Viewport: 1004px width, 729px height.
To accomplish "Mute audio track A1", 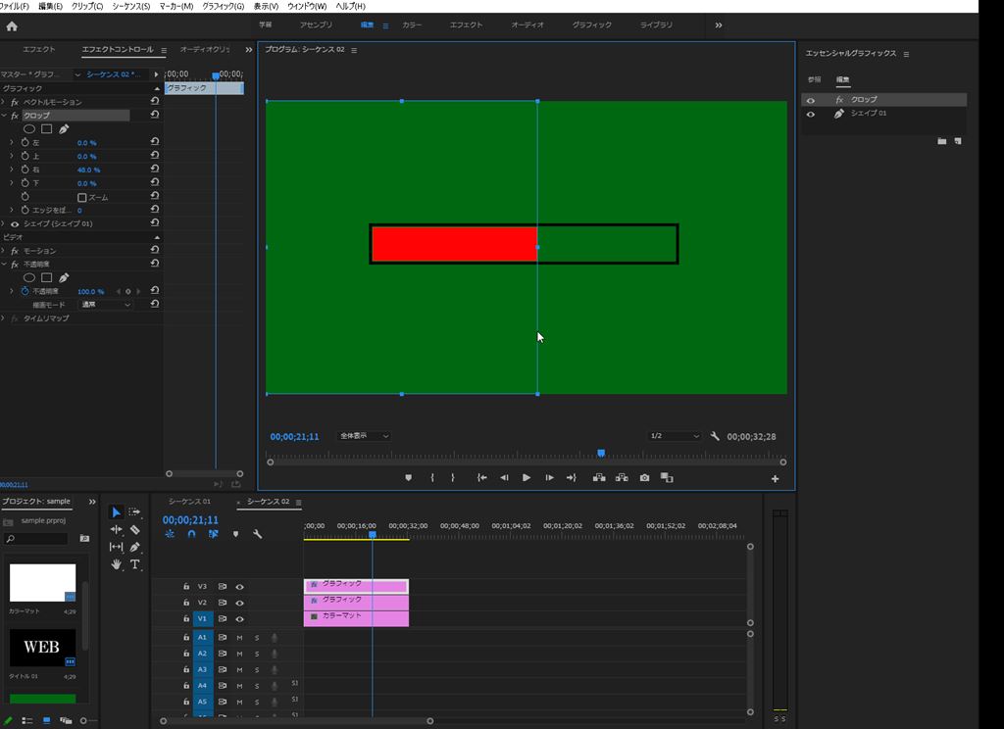I will coord(239,637).
